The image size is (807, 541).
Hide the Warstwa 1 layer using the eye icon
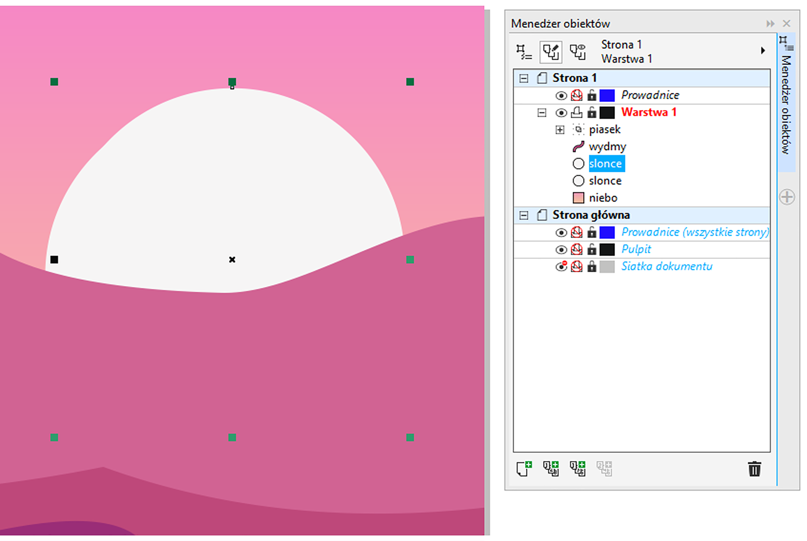click(x=561, y=113)
